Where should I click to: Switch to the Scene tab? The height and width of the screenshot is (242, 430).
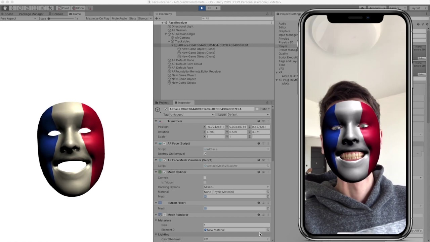tap(7, 14)
